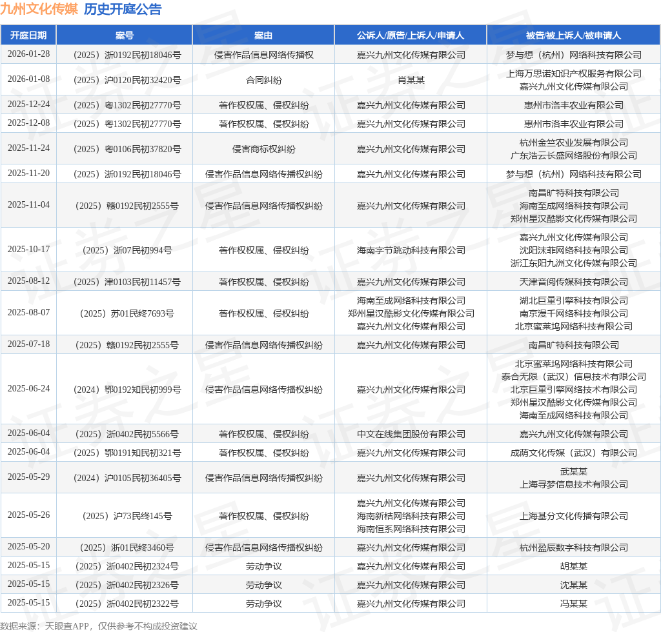Screen dimensions: 661x632
Task: Select the title 九州文化传媒
Action: [x=39, y=9]
